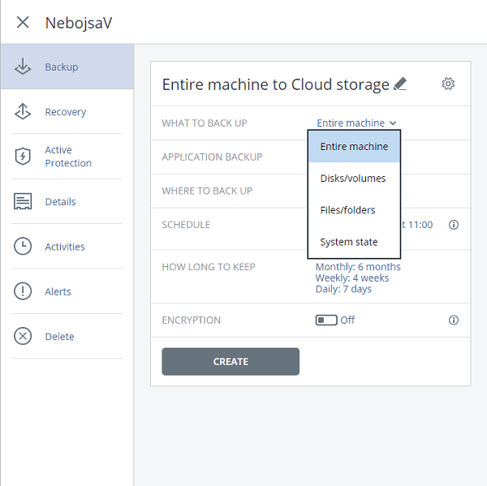Open the Details tab label
The width and height of the screenshot is (487, 486).
60,202
